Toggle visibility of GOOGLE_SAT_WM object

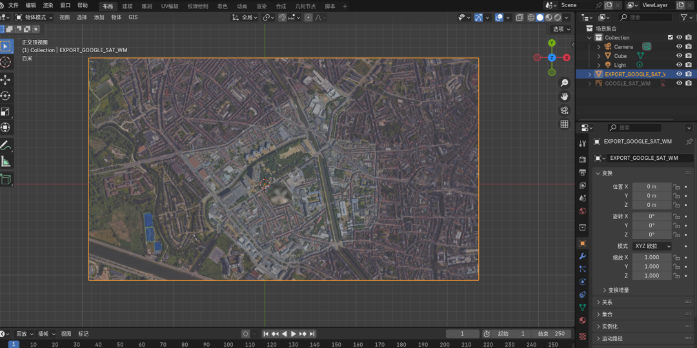[x=679, y=83]
